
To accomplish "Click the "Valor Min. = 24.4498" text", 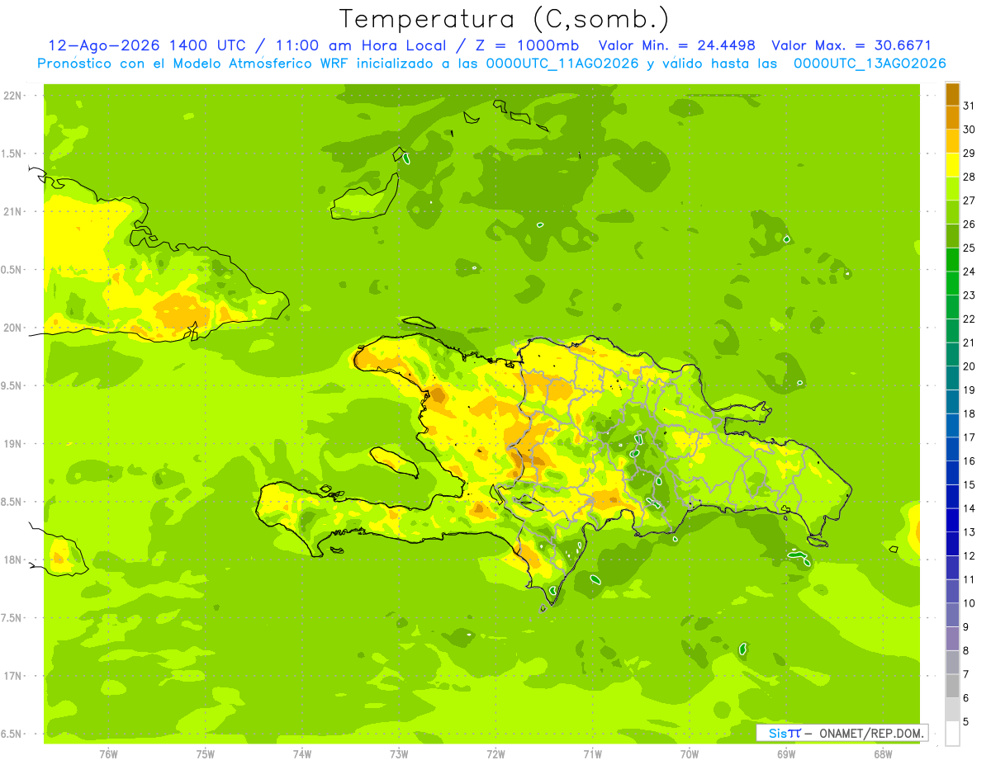I will (x=678, y=45).
